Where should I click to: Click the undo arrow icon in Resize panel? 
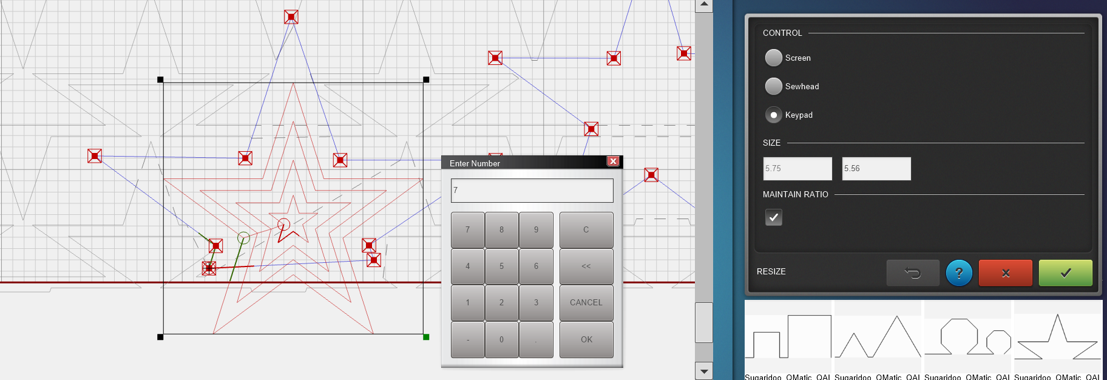(913, 273)
